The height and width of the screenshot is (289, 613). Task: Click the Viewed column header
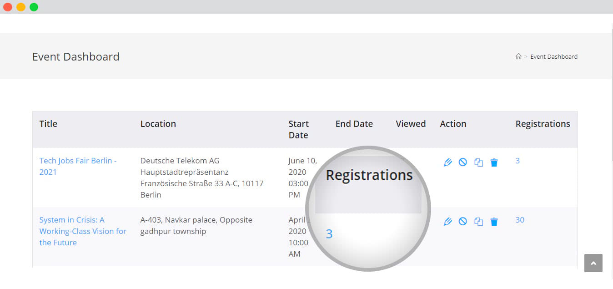[410, 124]
